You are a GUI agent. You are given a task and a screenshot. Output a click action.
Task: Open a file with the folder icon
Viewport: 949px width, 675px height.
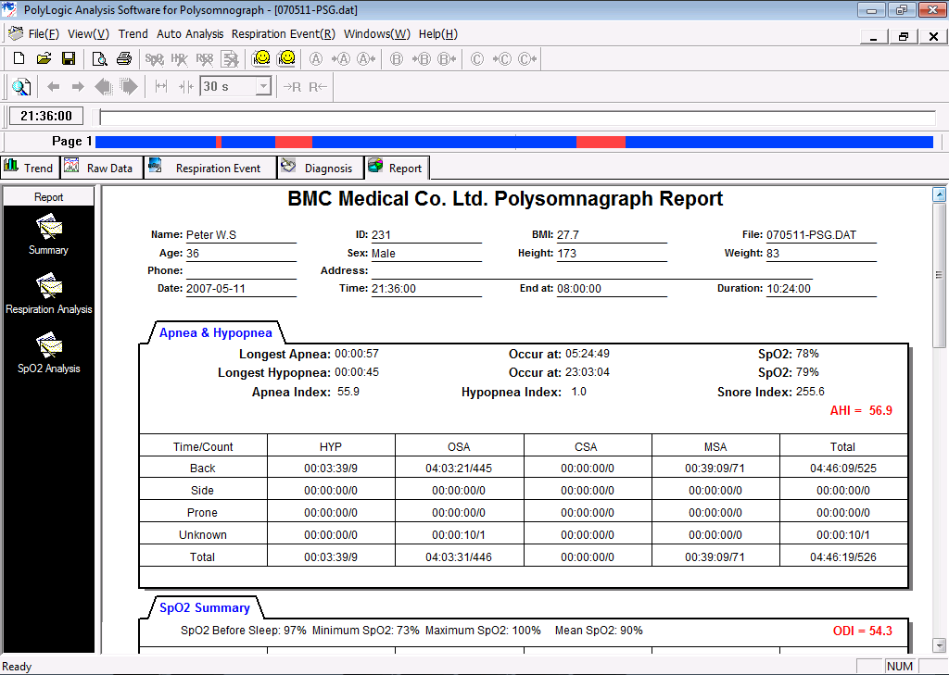pos(44,58)
